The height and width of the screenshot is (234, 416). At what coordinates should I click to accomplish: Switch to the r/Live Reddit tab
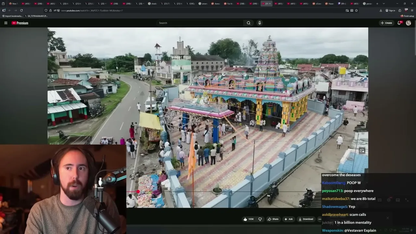pos(317,4)
